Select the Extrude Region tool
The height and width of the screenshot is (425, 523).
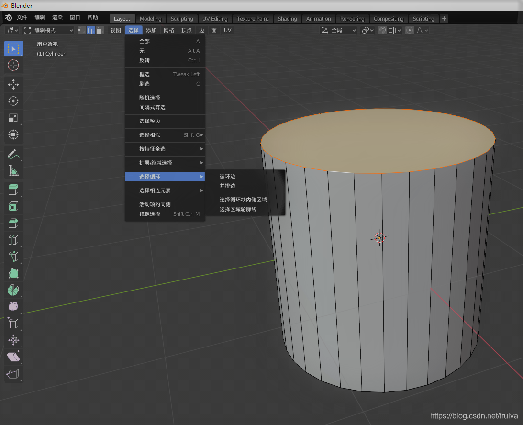(13, 190)
